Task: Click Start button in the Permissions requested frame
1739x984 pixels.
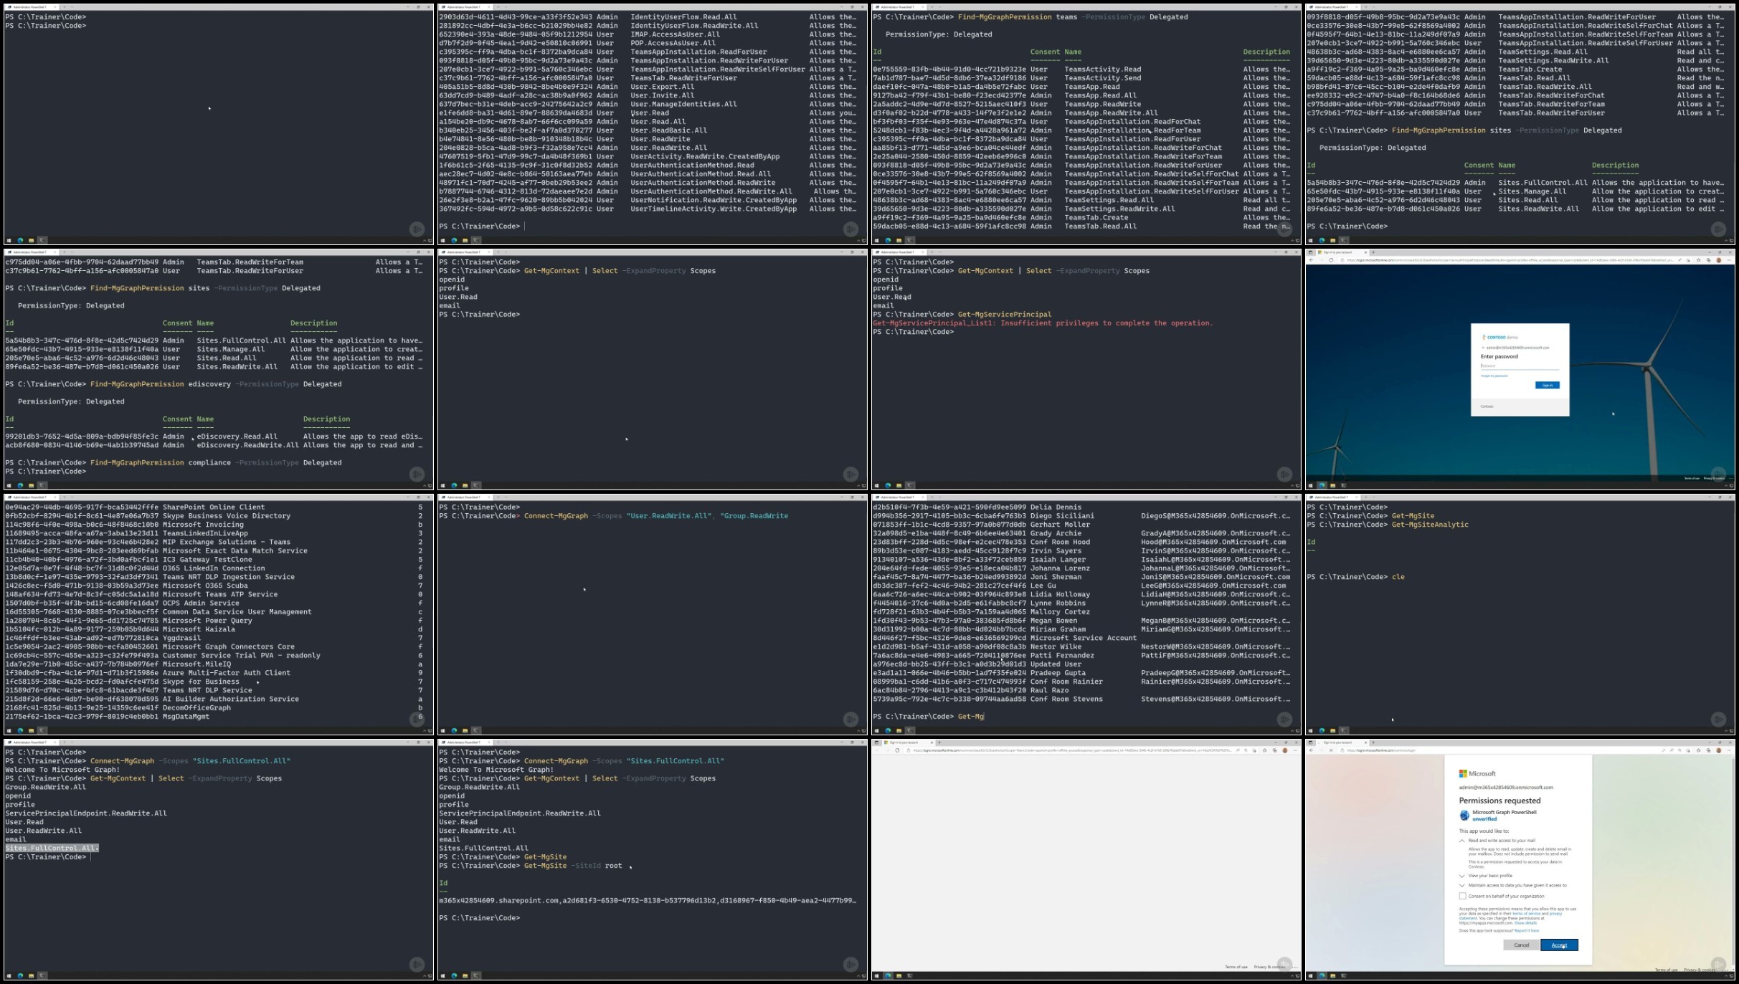Action: 1311,975
